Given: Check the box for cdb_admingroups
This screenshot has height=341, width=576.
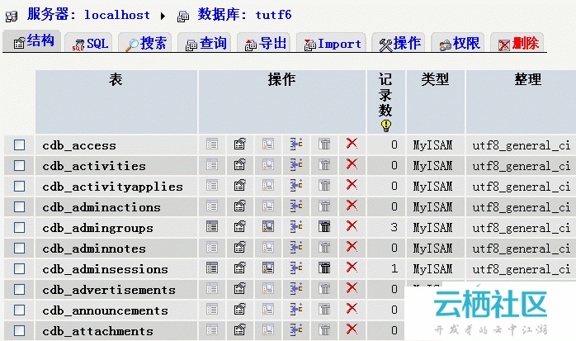Looking at the screenshot, I should [19, 227].
